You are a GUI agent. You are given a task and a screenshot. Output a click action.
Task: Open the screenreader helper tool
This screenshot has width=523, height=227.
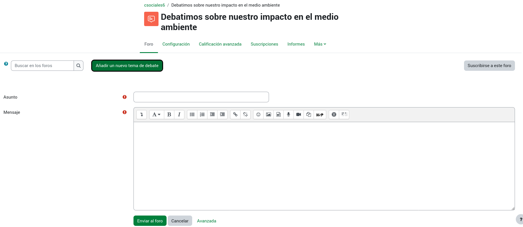(x=344, y=115)
